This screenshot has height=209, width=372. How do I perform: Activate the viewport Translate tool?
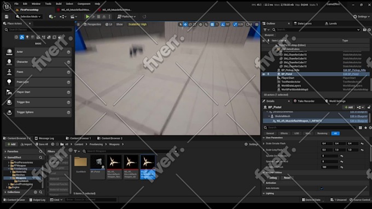coord(185,25)
